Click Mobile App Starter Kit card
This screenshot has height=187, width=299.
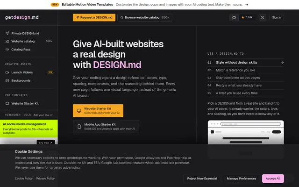coord(106,127)
